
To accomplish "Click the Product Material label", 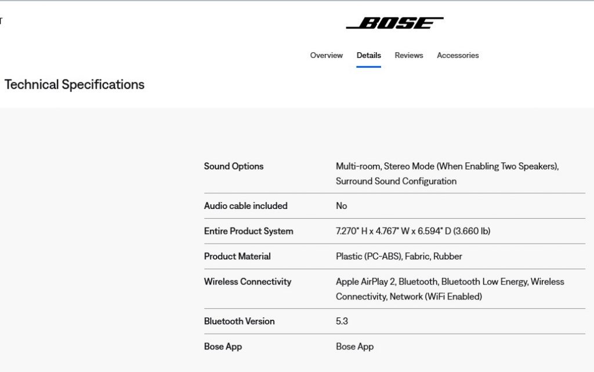I will coord(237,257).
